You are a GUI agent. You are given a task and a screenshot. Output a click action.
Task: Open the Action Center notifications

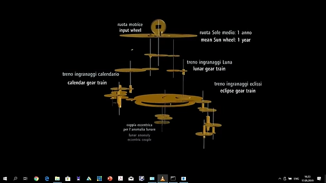(319, 178)
